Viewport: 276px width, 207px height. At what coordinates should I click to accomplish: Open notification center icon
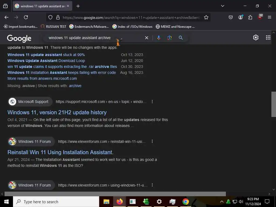267,202
